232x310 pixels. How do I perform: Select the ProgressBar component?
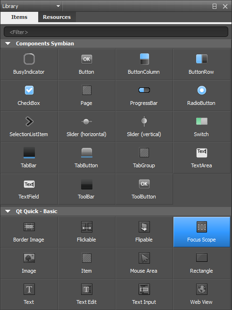[x=144, y=95]
